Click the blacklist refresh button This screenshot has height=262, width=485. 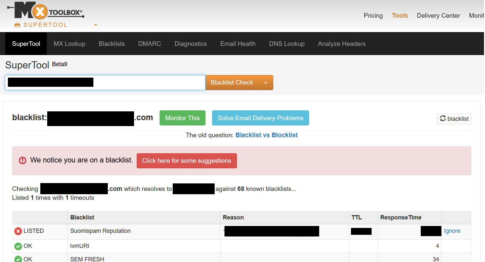(454, 119)
